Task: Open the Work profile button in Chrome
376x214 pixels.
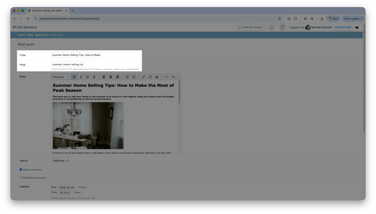Action: click(x=333, y=18)
